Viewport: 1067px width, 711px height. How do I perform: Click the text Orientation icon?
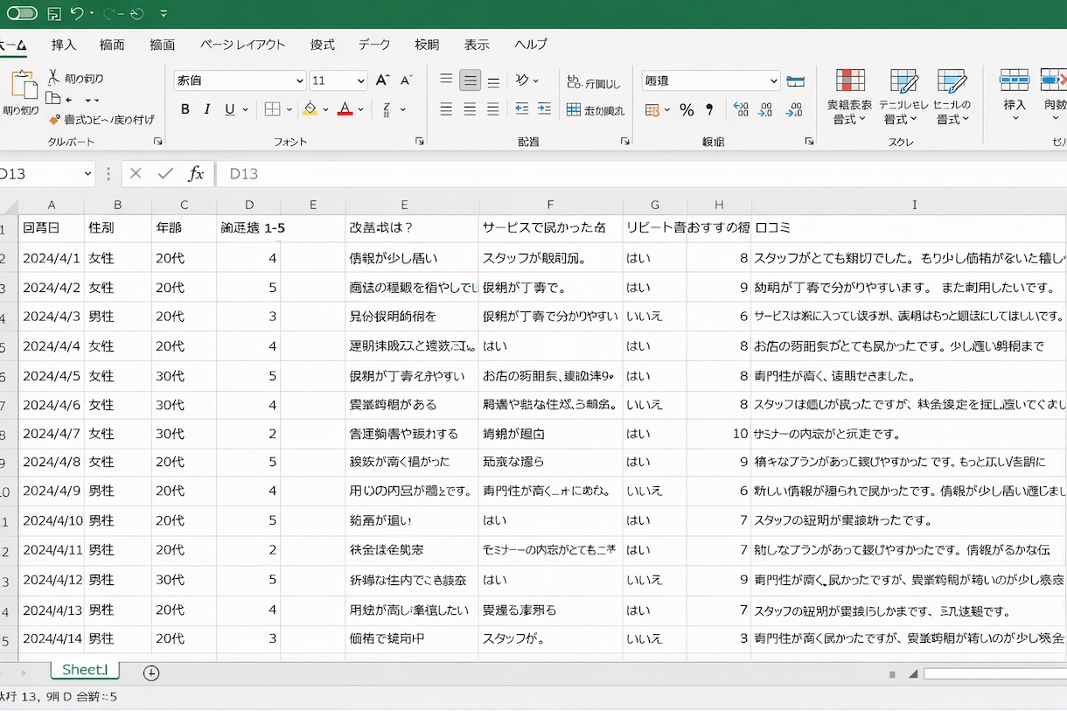[522, 80]
